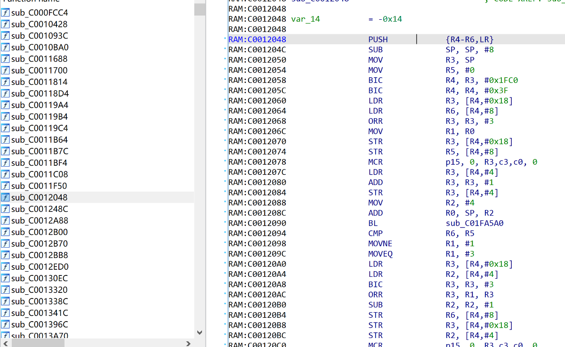Click the function icon beside sub_C0010BA0

(5, 47)
